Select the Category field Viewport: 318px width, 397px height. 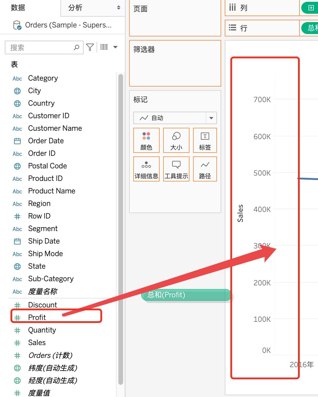click(x=43, y=78)
